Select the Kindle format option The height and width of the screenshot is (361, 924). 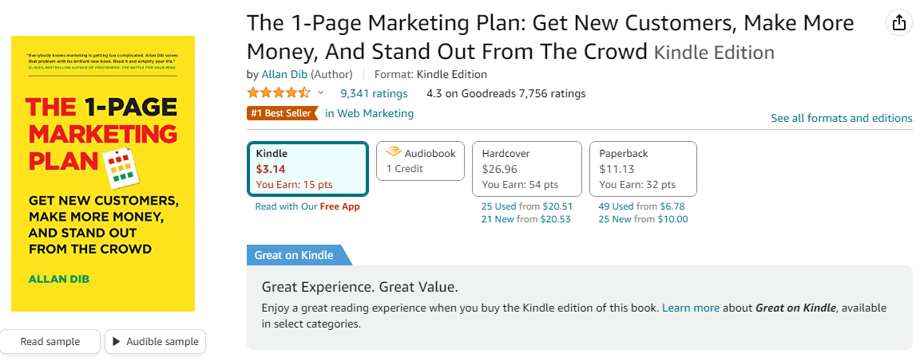click(308, 168)
